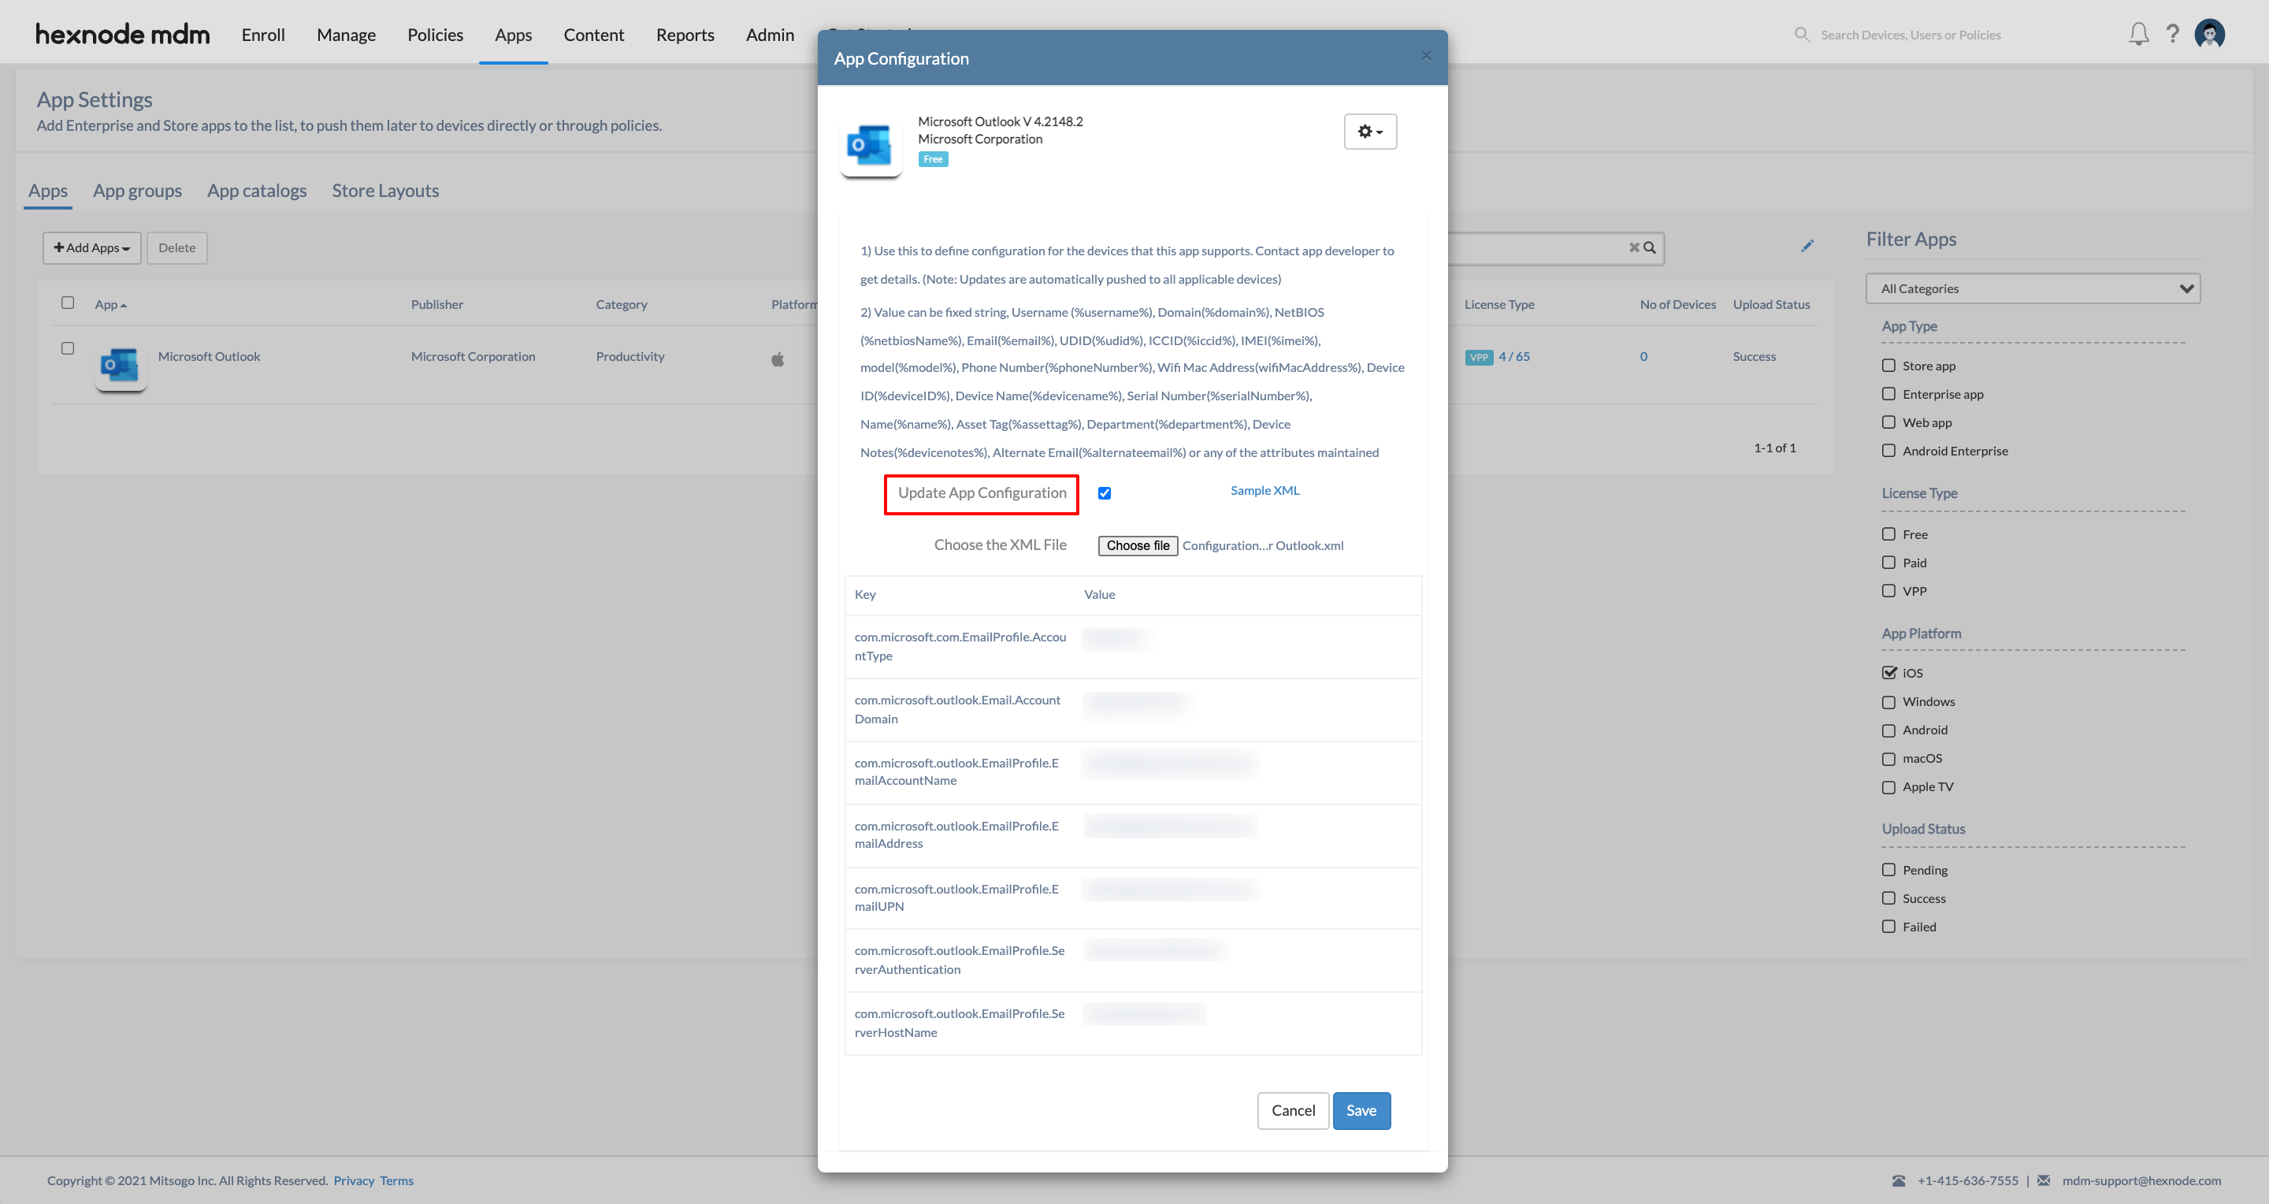2269x1204 pixels.
Task: Click the ServerHostName key text
Action: (x=960, y=1023)
